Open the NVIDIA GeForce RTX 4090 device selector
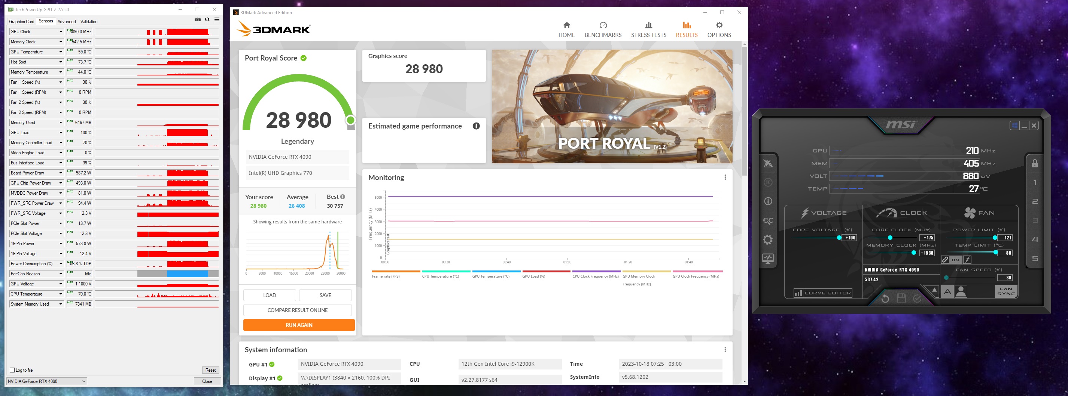 [46, 381]
